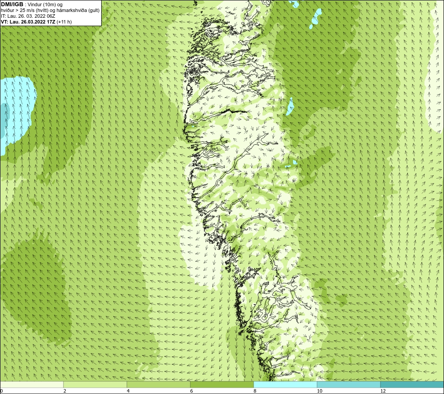The height and width of the screenshot is (394, 444).
Task: Click the scale label '6'
Action: click(192, 391)
